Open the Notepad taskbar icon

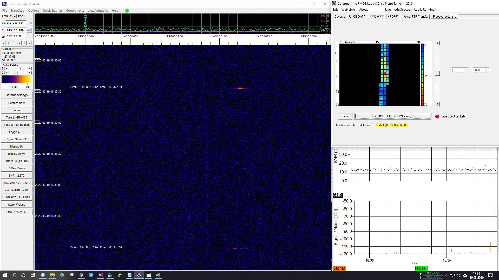pyautogui.click(x=129, y=275)
